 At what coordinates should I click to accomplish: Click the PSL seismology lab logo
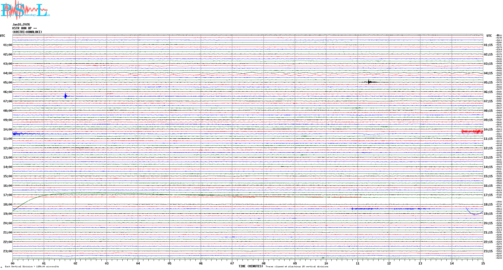(25, 10)
